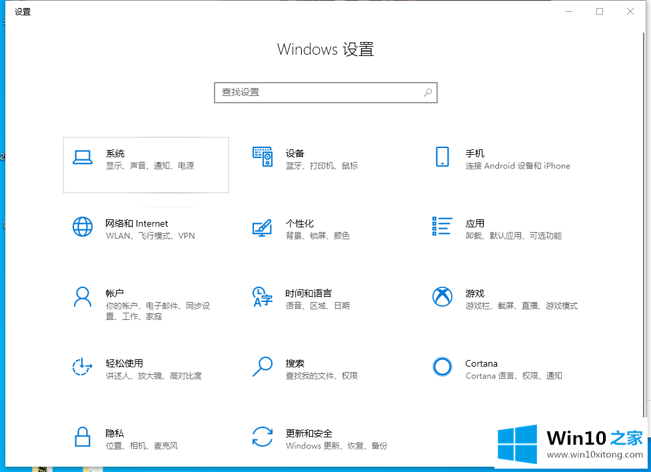Click the 搜索 magnifying glass category icon

263,367
